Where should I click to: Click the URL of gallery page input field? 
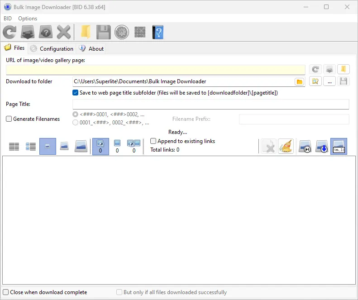156,70
